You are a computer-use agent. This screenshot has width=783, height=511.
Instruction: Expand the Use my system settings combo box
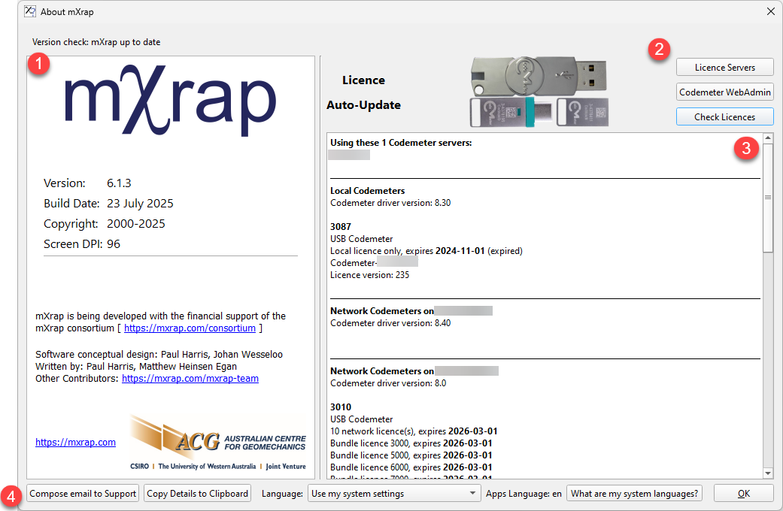tap(394, 493)
